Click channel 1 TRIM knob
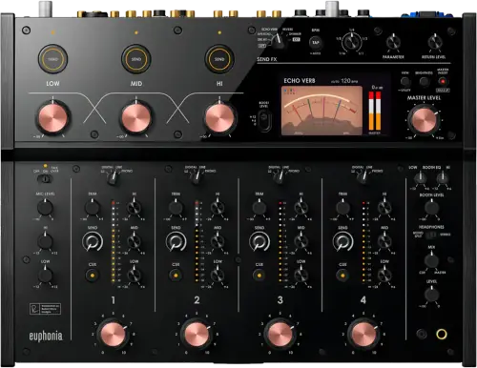Viewport: 477px width, 368px height. click(x=93, y=208)
